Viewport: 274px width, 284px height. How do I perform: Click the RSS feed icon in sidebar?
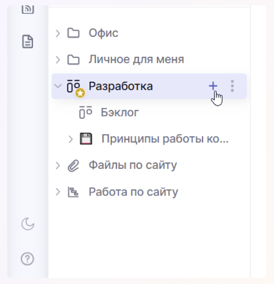point(28,9)
